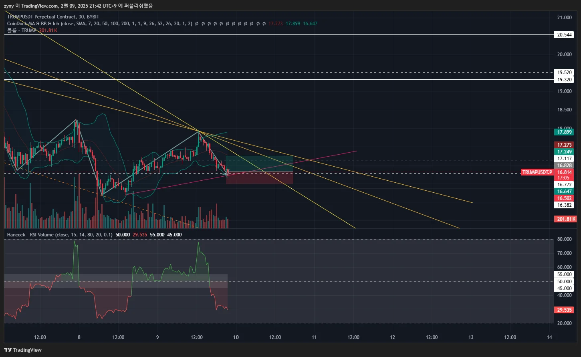Click the 40.000 RSI scale value
This screenshot has width=581, height=357.
(x=565, y=295)
